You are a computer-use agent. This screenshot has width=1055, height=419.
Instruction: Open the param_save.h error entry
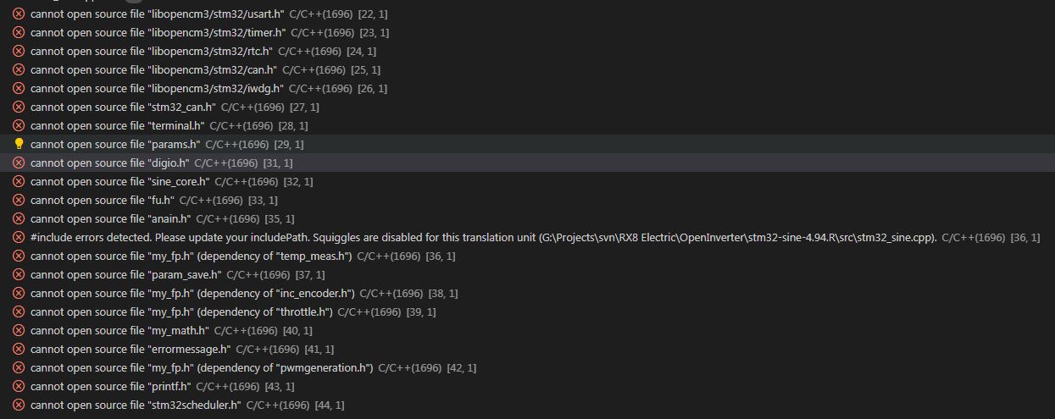click(125, 274)
